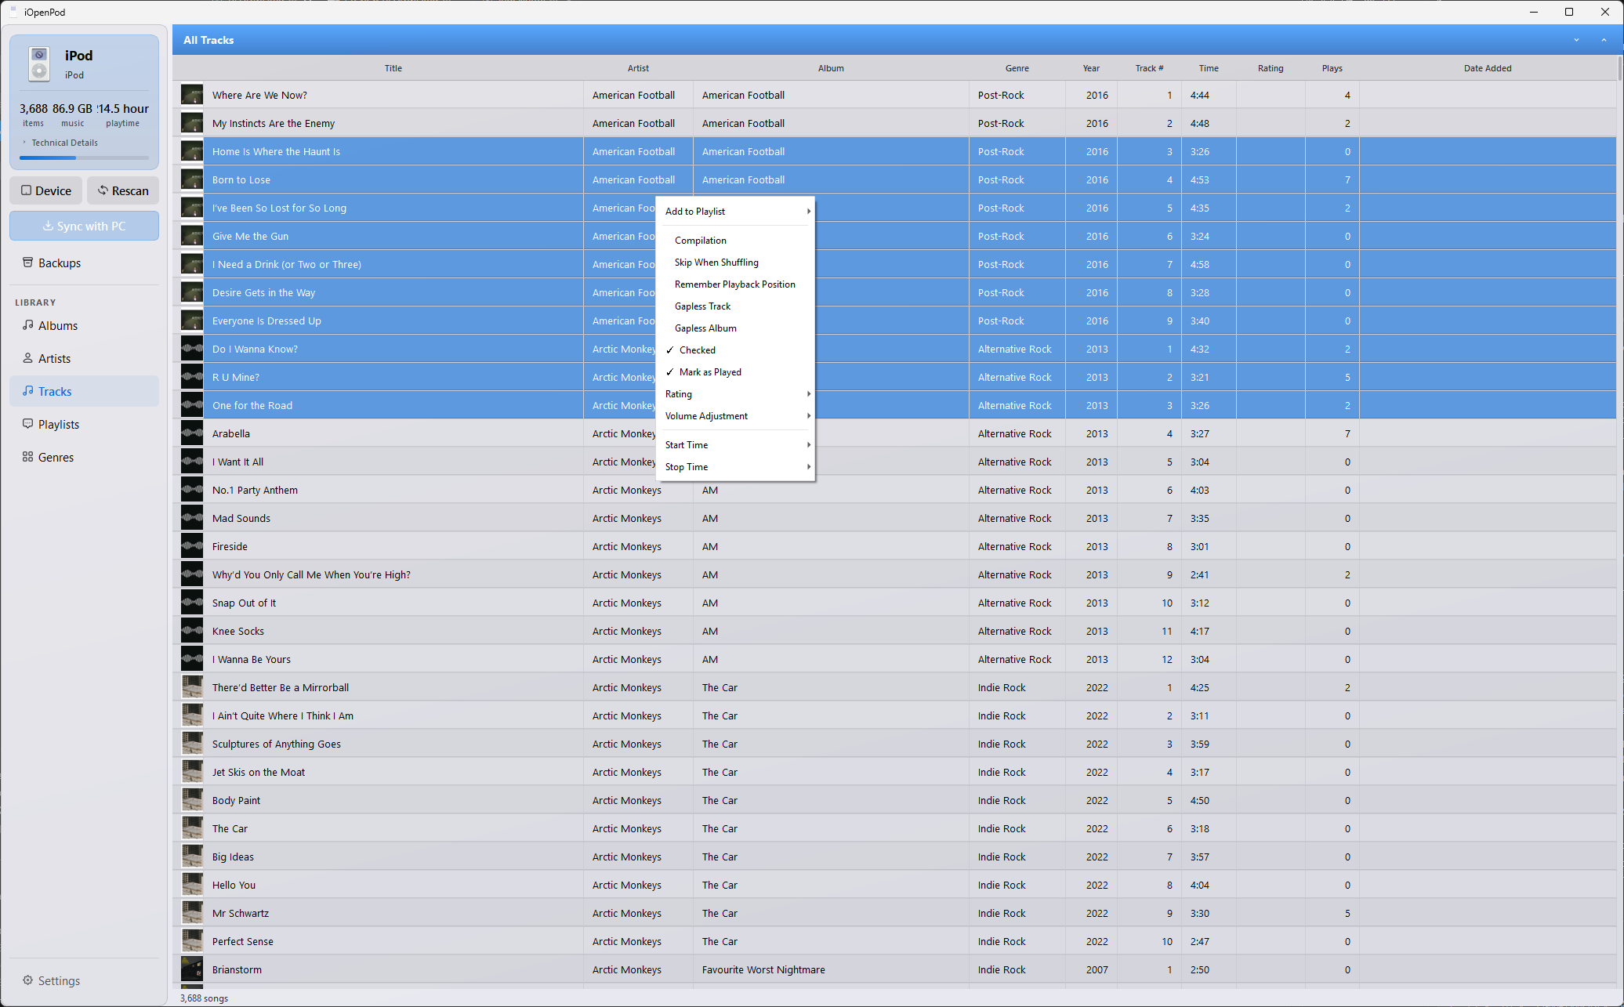Select the track Arabella by Arctic Monkeys

tap(231, 433)
